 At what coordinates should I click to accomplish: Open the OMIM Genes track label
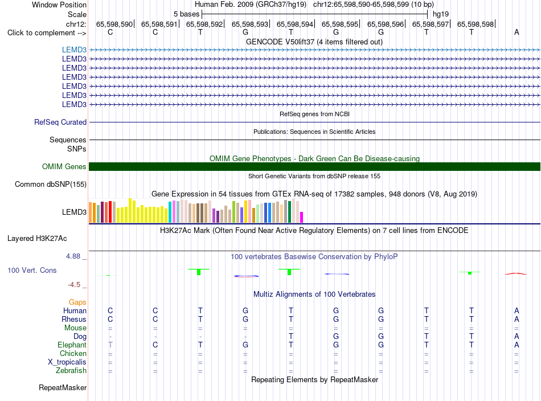[64, 167]
